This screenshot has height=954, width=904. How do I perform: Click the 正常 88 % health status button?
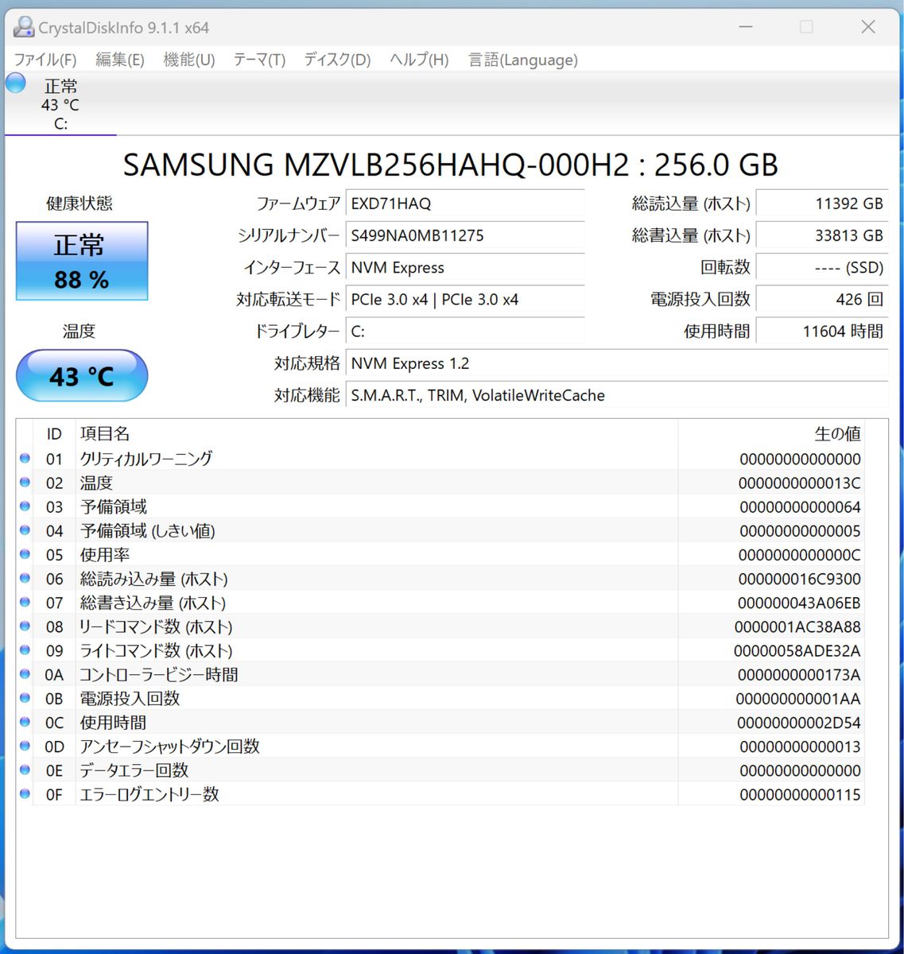pyautogui.click(x=82, y=261)
